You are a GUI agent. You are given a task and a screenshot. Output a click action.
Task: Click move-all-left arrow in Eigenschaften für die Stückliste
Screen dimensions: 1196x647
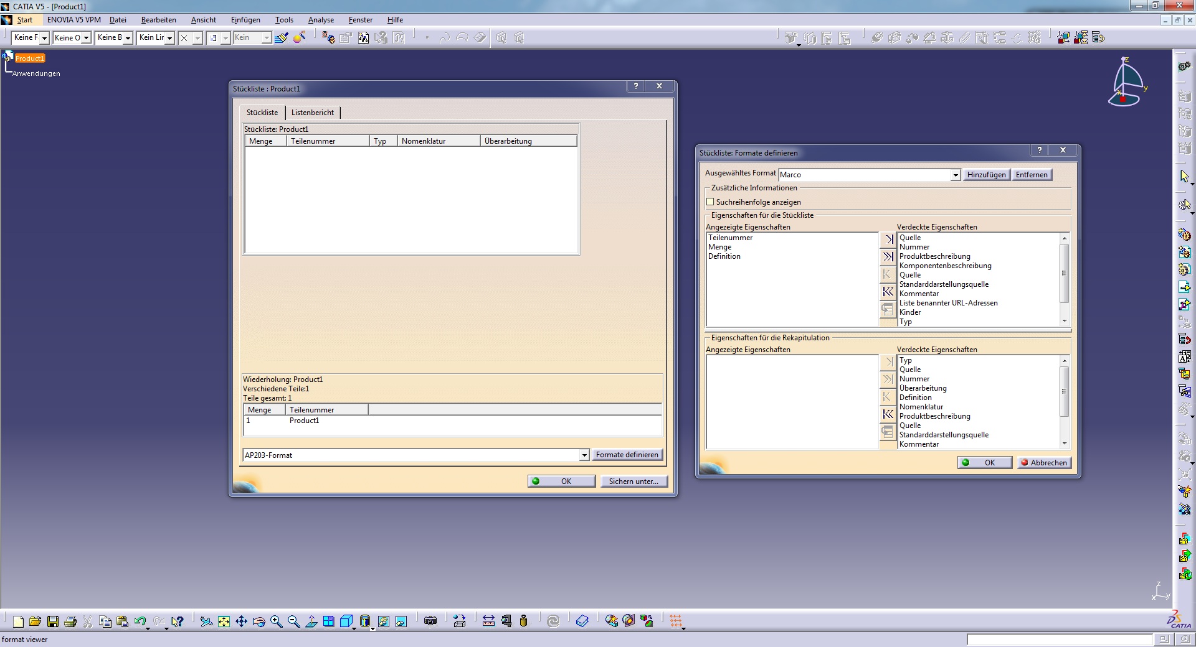[888, 291]
